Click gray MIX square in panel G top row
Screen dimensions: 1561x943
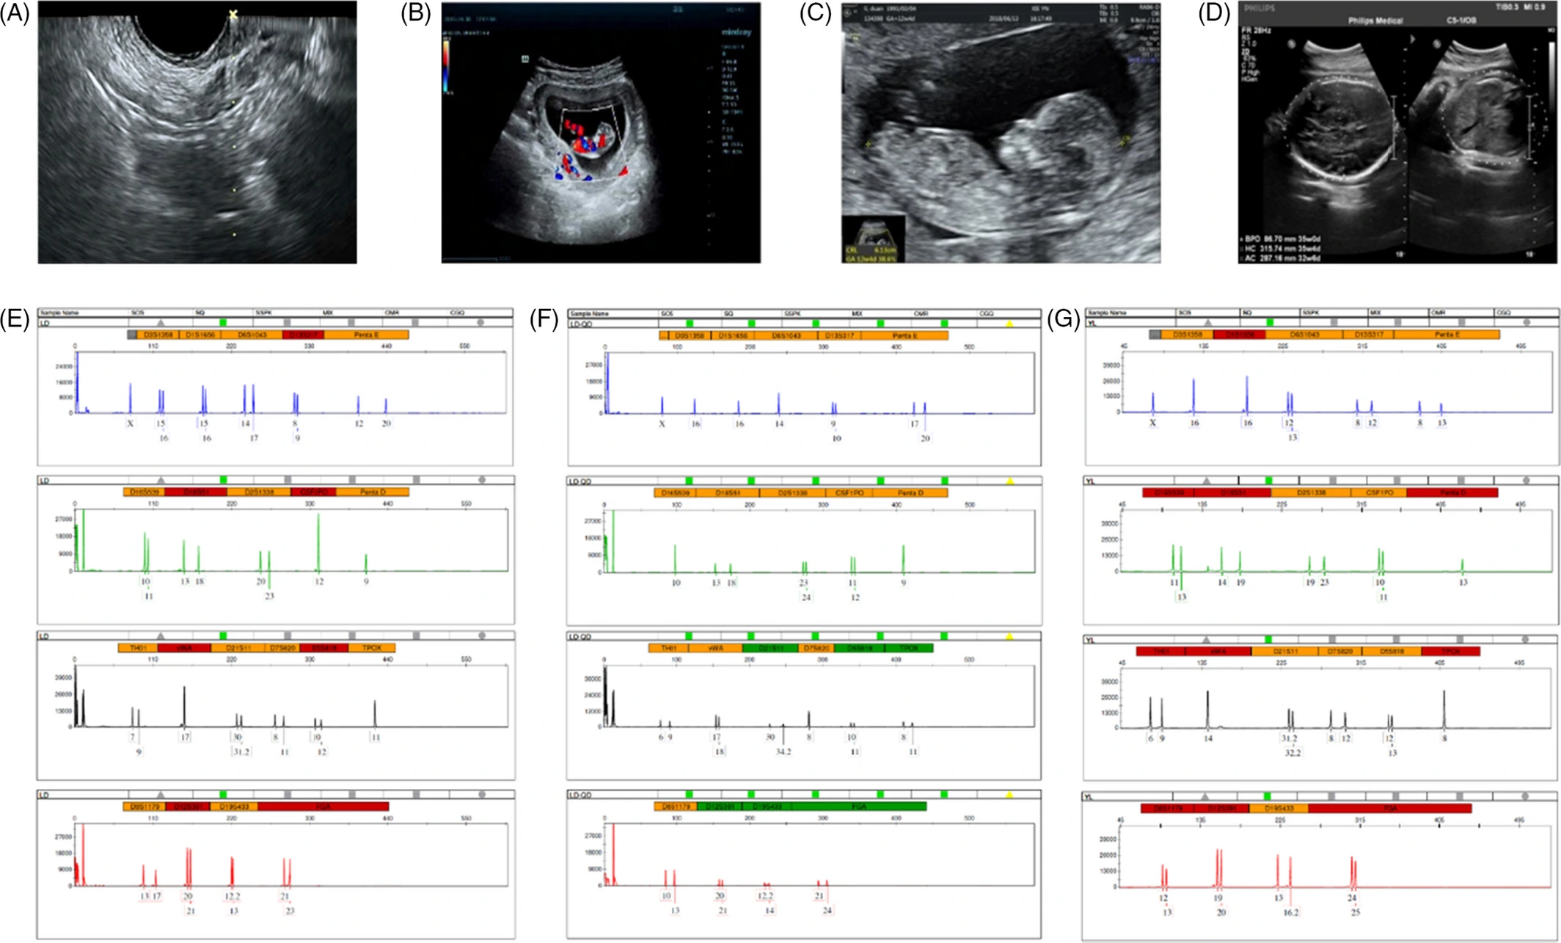tap(1397, 323)
